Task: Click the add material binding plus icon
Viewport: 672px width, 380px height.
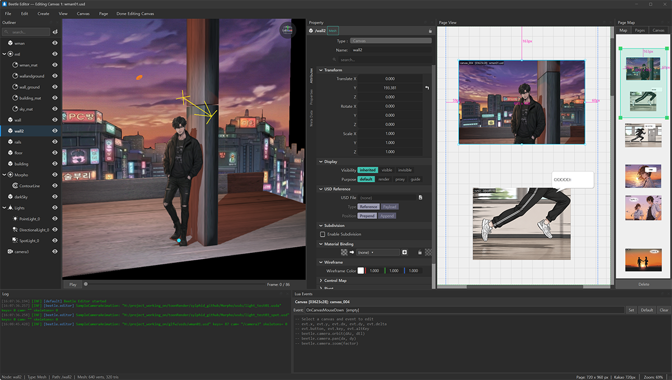Action: (405, 252)
